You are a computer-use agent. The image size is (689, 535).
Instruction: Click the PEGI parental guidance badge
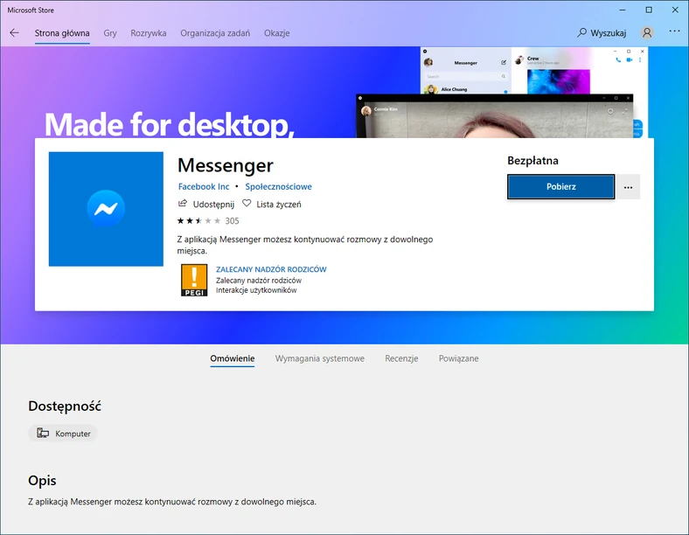coord(194,281)
